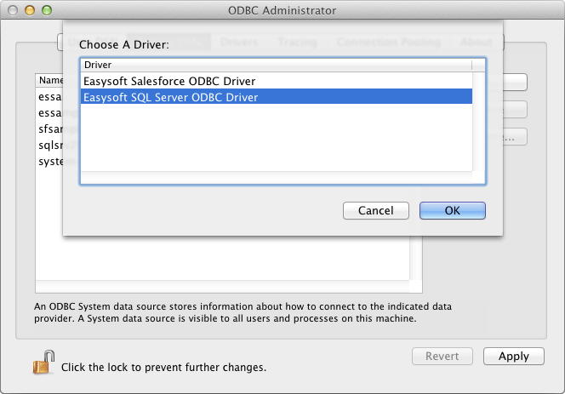Click the Driver column header
This screenshot has height=394, width=565.
277,65
